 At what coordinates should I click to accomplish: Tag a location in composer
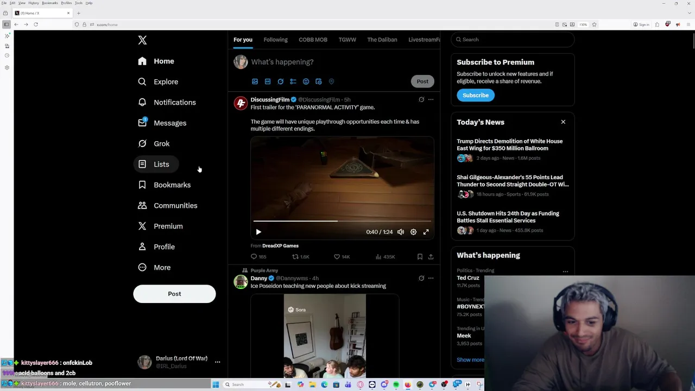331,81
